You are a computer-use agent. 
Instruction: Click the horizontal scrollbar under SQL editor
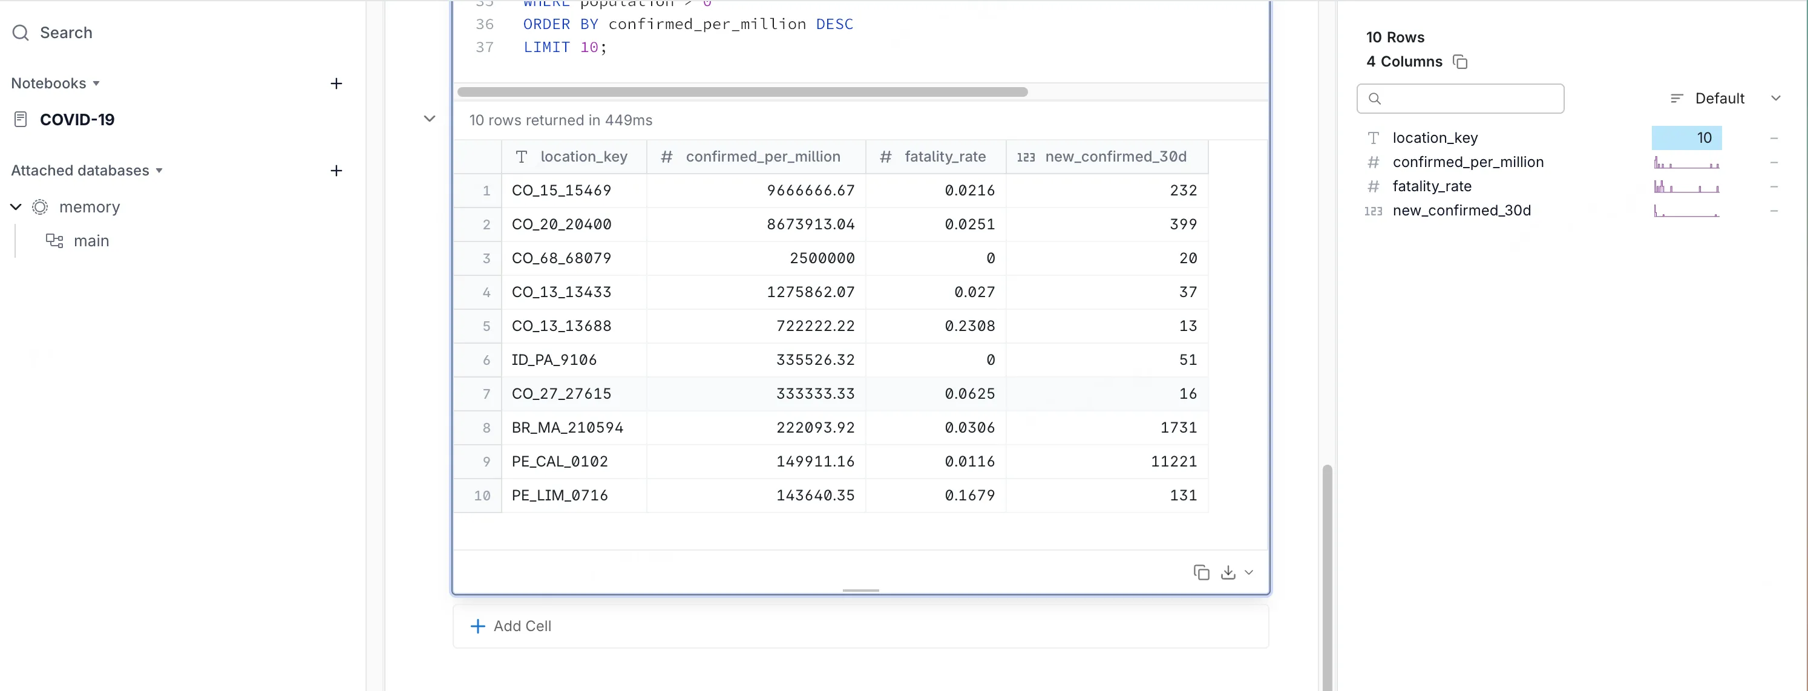tap(742, 92)
